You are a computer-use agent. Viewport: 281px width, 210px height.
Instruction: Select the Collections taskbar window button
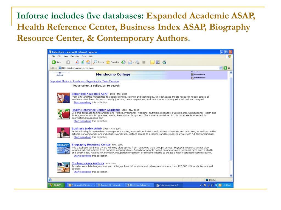[x=168, y=185]
